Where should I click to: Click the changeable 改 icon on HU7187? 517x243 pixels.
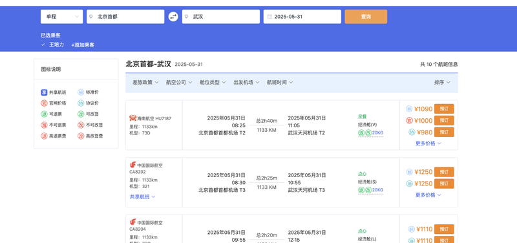[368, 133]
